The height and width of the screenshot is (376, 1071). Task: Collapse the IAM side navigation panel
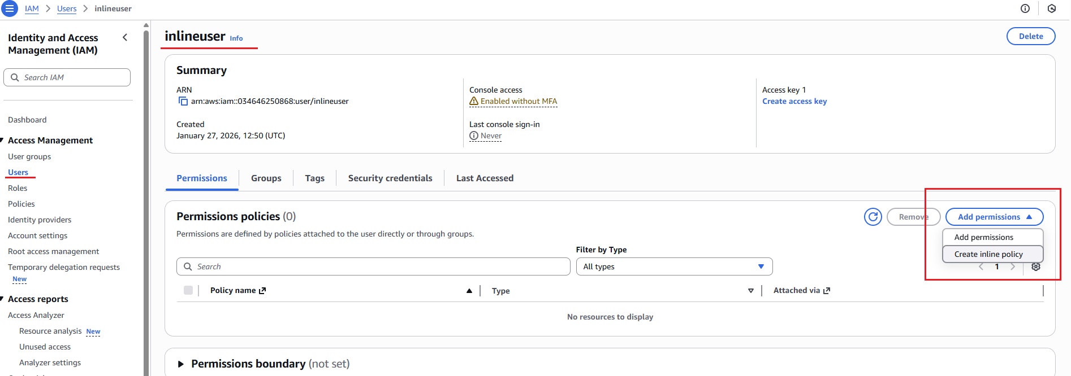(x=125, y=37)
